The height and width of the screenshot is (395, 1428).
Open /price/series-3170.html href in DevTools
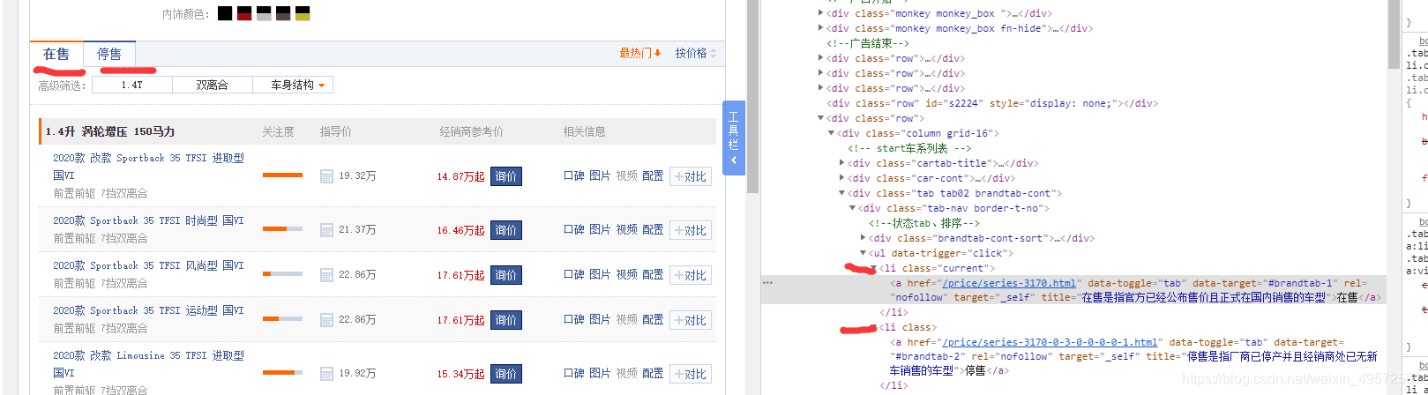[1009, 283]
